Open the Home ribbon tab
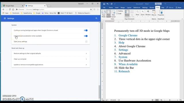This screenshot has height=103, width=184. (x=111, y=8)
